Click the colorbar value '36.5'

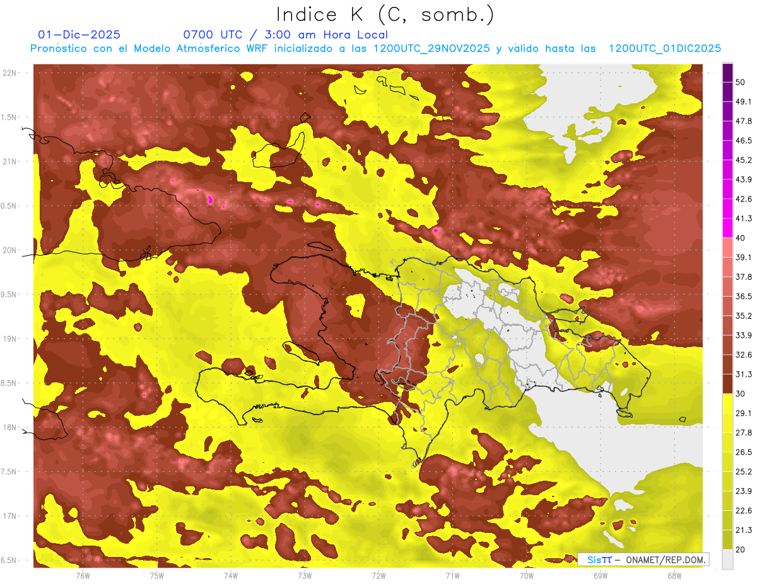(744, 296)
